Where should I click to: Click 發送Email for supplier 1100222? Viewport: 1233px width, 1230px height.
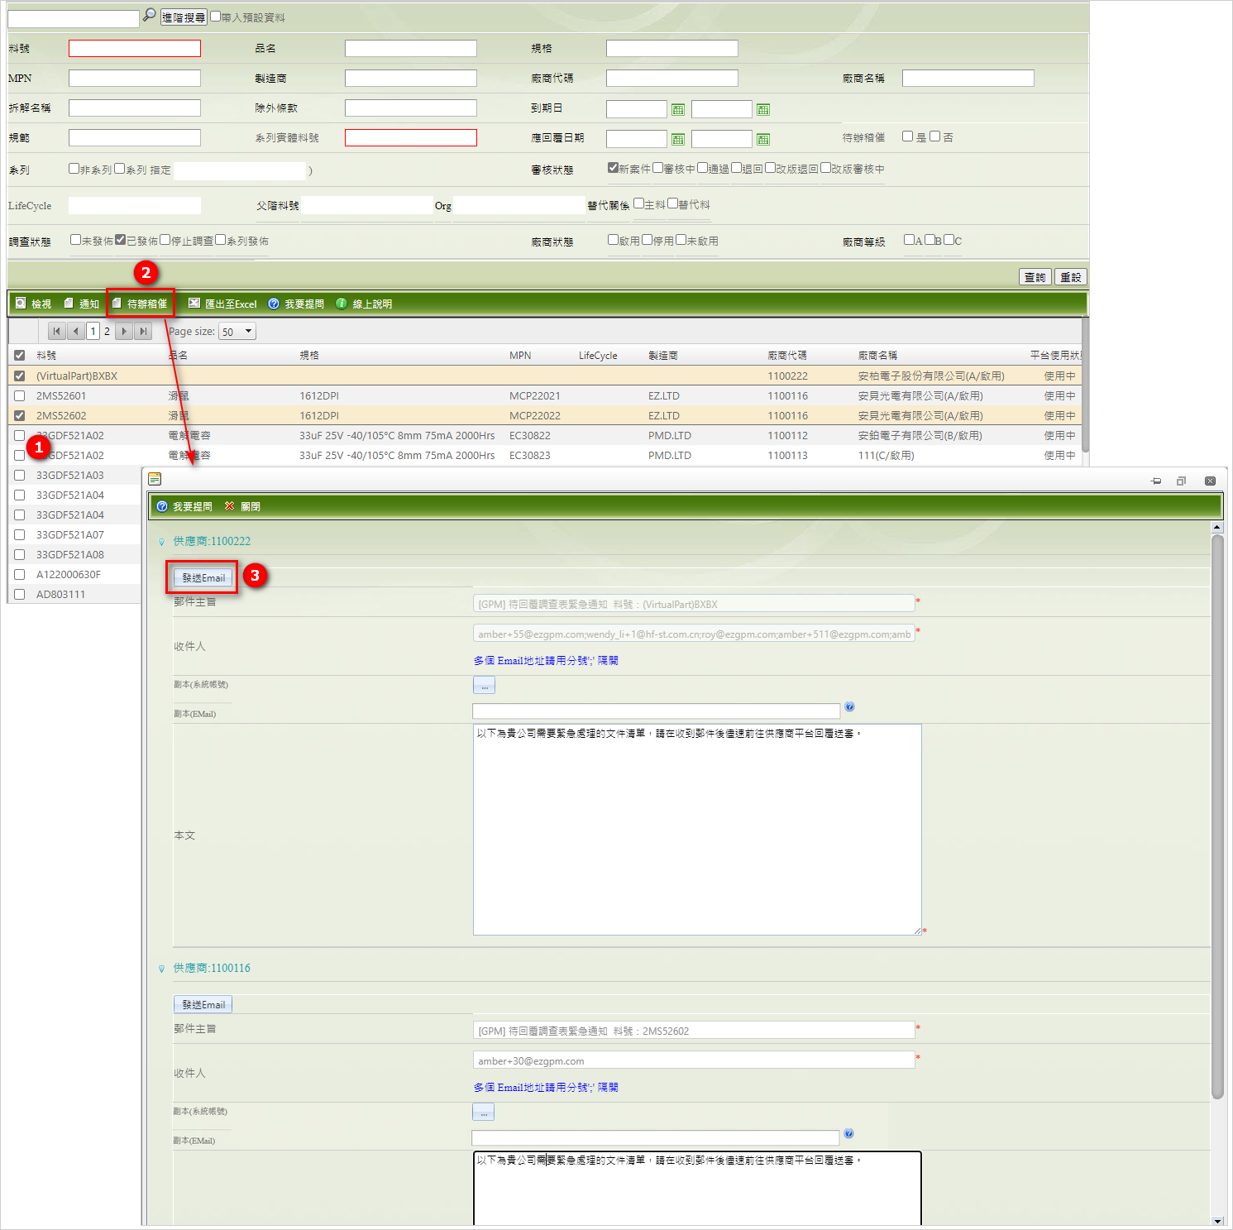pyautogui.click(x=203, y=577)
